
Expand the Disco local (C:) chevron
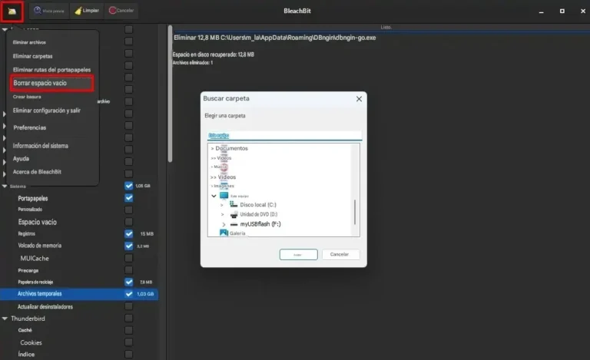tap(222, 205)
